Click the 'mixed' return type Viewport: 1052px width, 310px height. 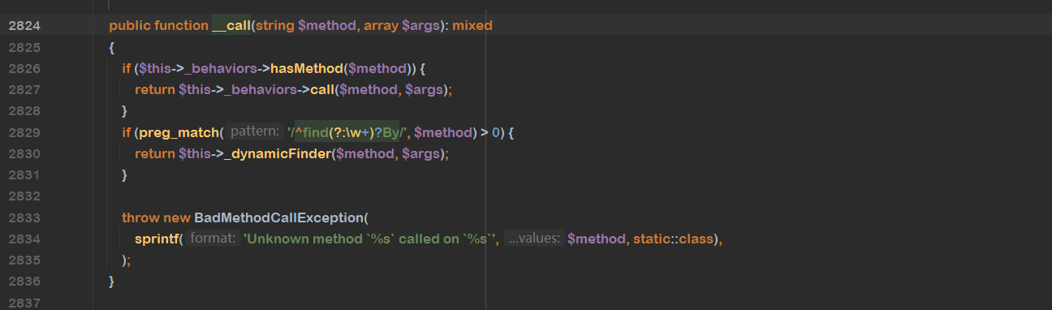click(x=472, y=26)
